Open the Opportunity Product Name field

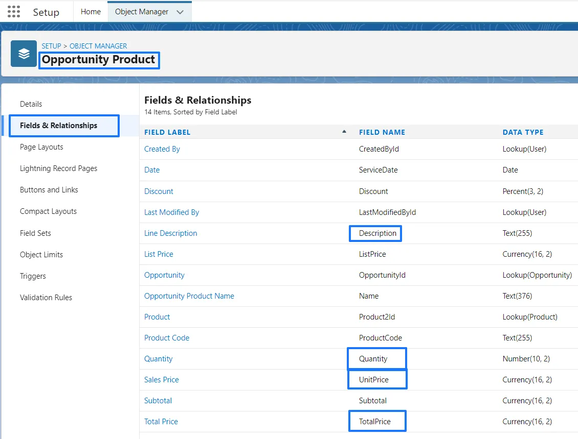coord(189,296)
